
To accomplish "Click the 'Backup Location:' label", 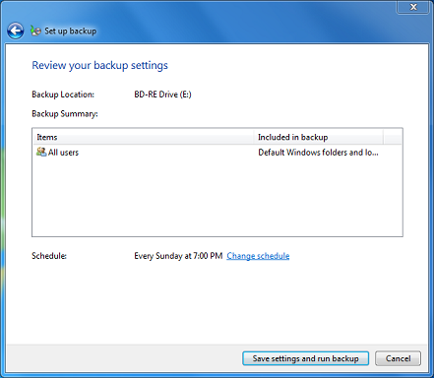I will pos(63,94).
